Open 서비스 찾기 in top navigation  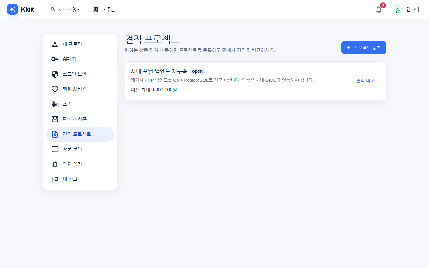pos(66,10)
